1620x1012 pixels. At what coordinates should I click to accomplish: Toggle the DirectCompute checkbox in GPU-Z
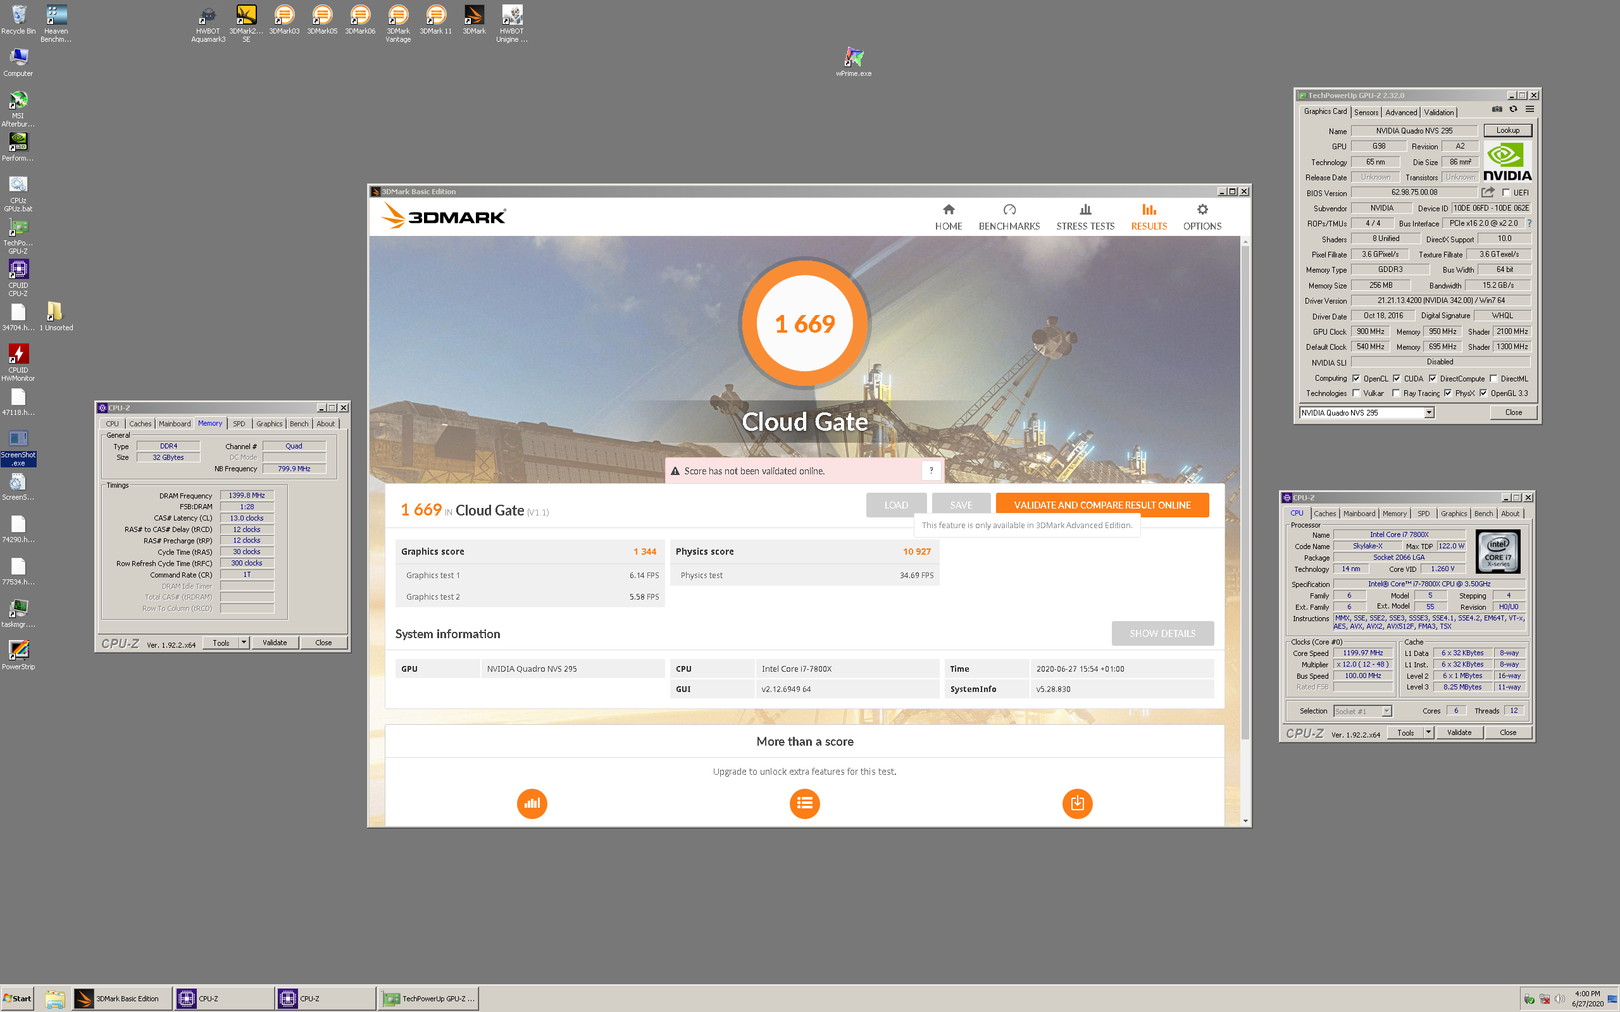(x=1433, y=378)
